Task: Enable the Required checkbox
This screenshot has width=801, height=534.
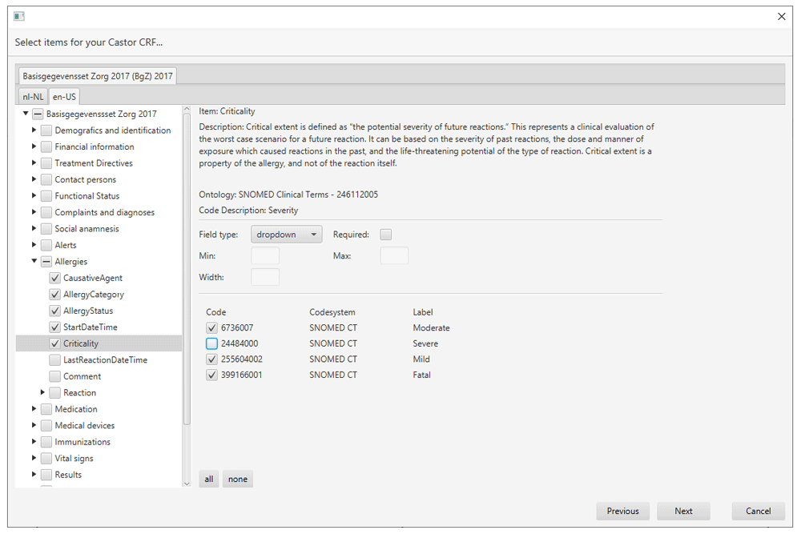Action: pyautogui.click(x=386, y=235)
